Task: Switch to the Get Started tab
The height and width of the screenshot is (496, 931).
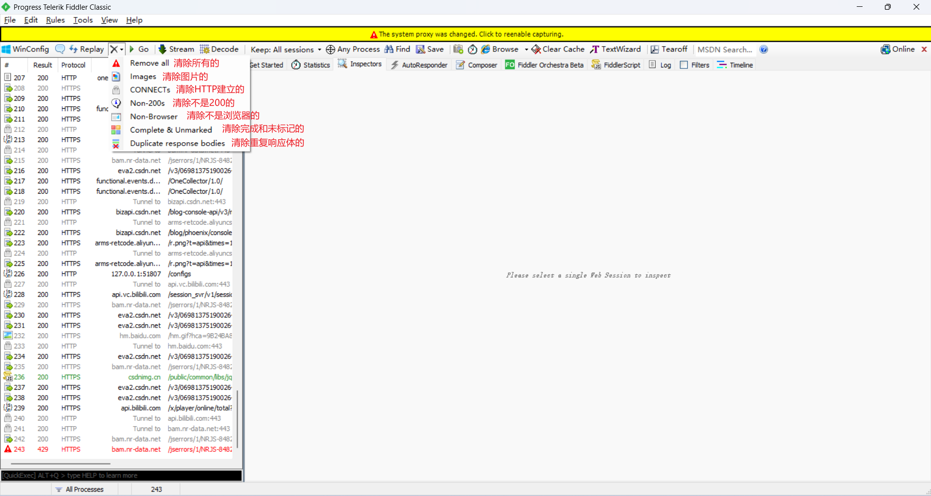Action: click(266, 65)
